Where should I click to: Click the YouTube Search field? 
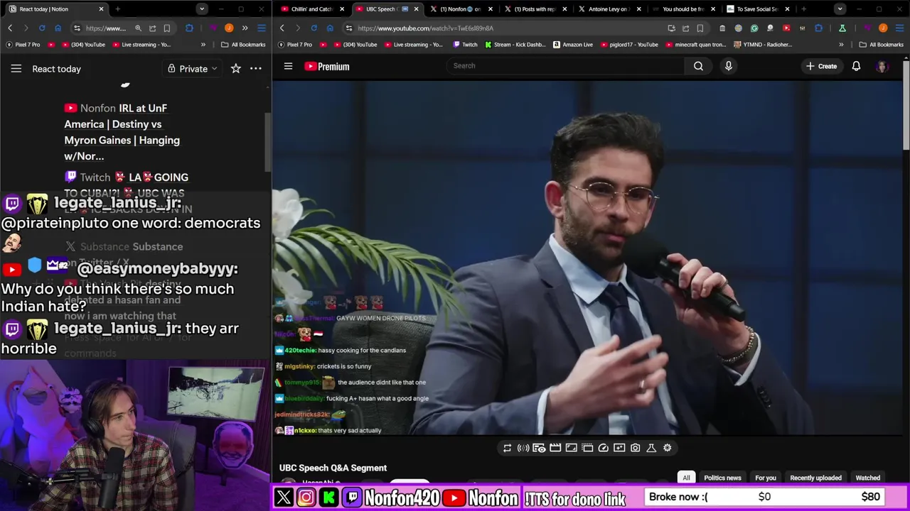565,66
